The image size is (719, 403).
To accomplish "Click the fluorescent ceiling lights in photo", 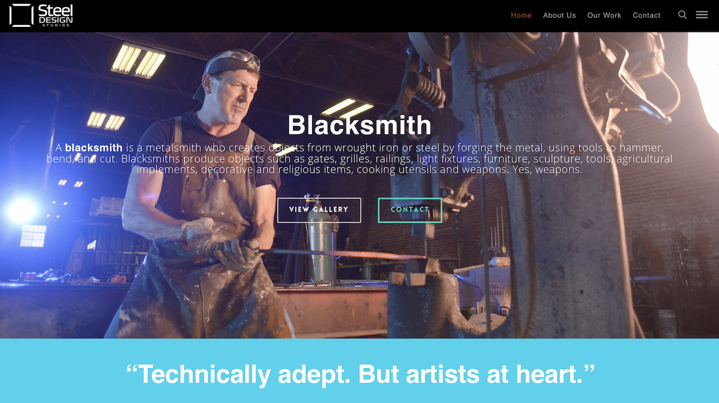I will tap(138, 61).
